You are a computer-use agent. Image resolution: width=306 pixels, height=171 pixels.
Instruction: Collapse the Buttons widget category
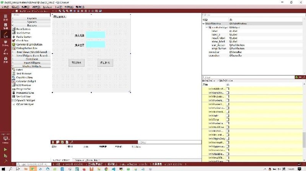click(x=31, y=25)
